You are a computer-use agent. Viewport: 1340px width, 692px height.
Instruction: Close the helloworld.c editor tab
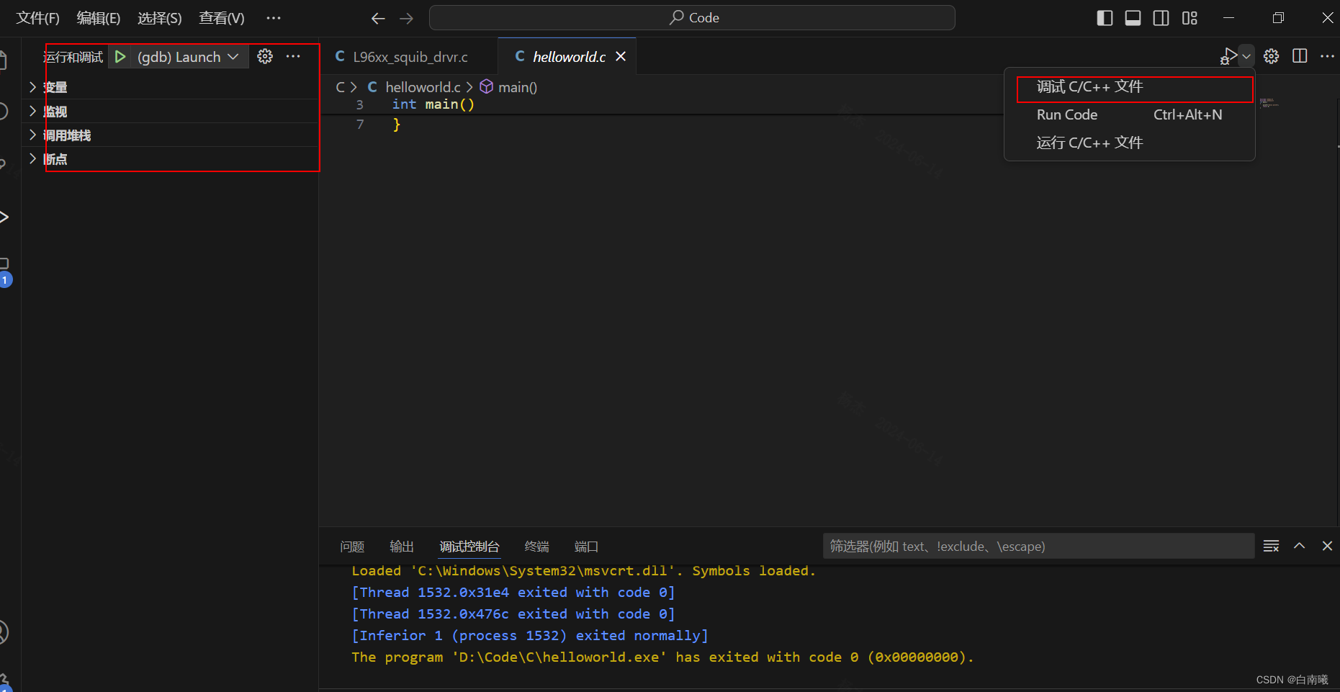(x=621, y=56)
